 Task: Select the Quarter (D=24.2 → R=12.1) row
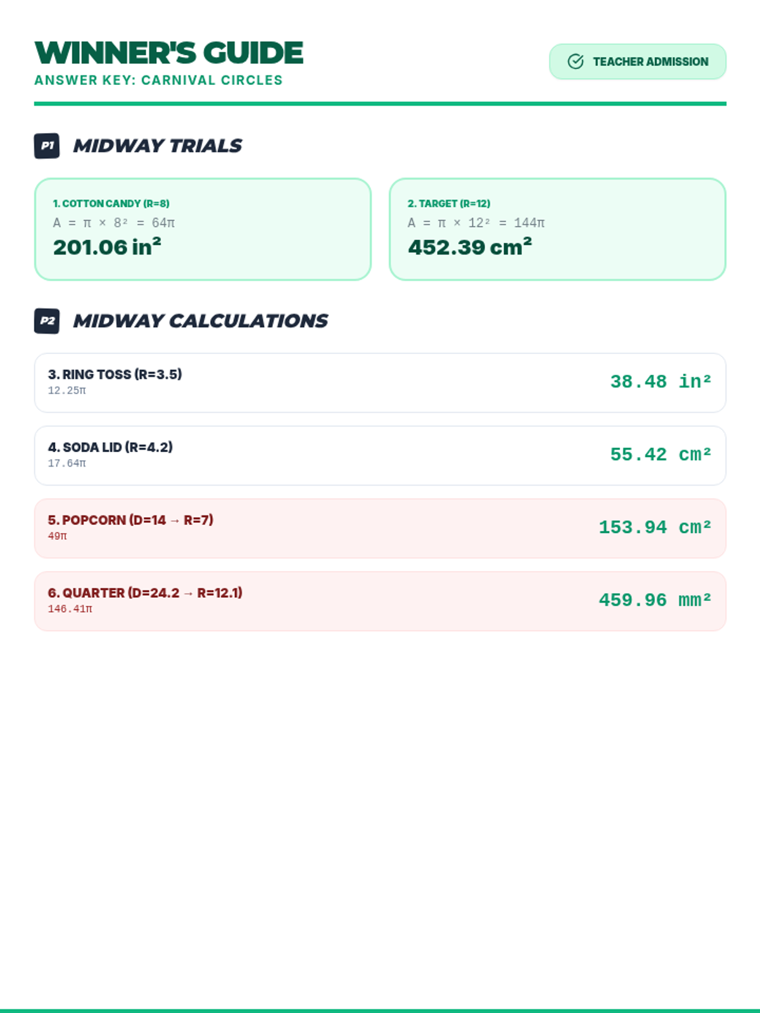380,601
